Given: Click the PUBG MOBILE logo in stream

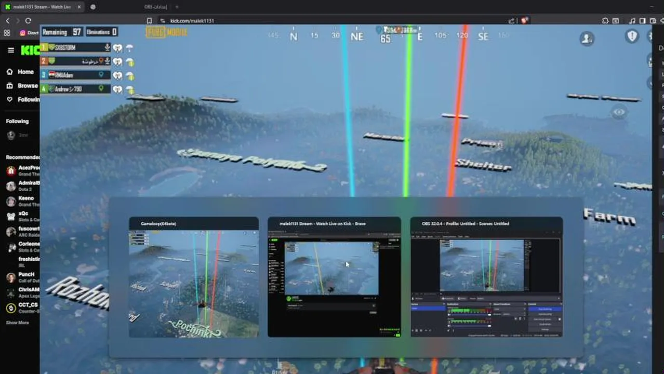Looking at the screenshot, I should pyautogui.click(x=167, y=32).
